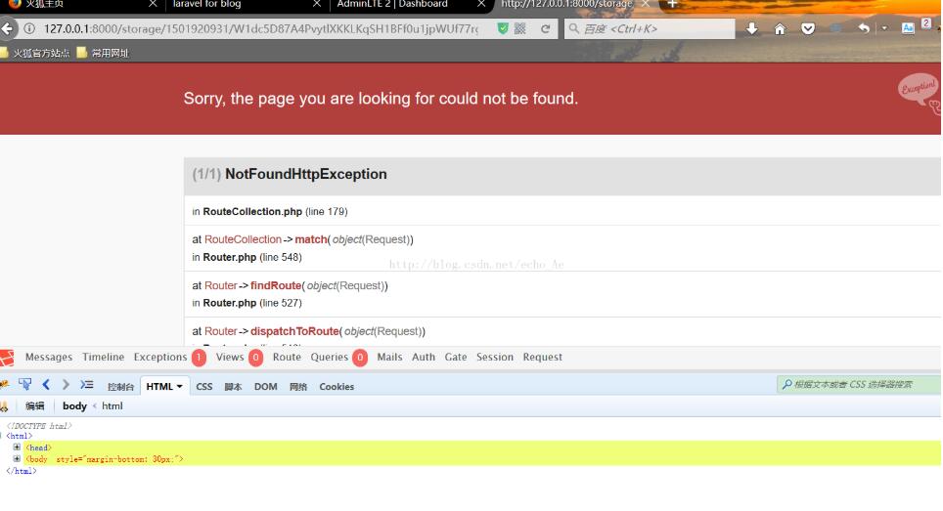This screenshot has height=511, width=943.
Task: Open the downloads arrow icon
Action: [752, 29]
